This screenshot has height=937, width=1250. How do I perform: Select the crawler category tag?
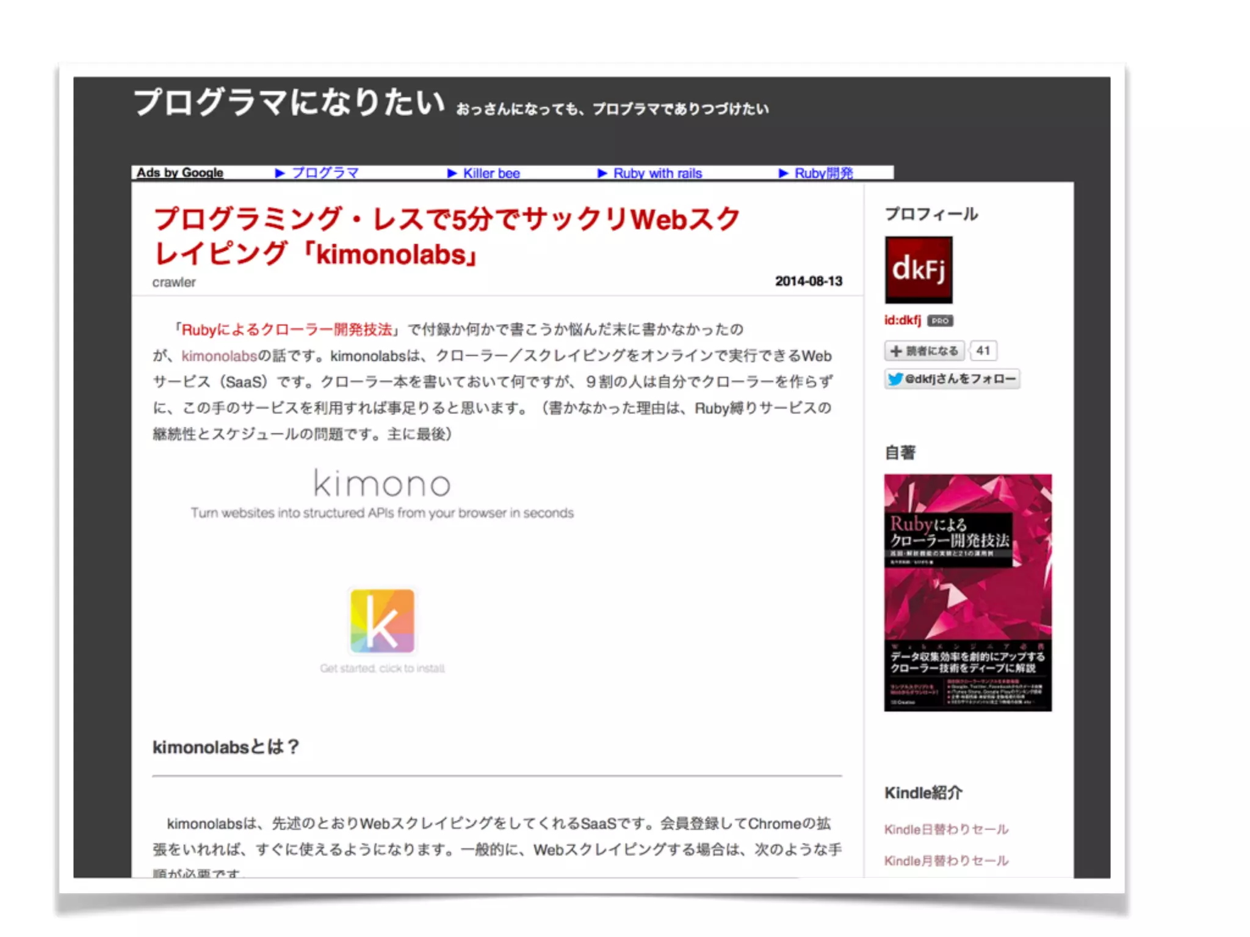[x=174, y=282]
